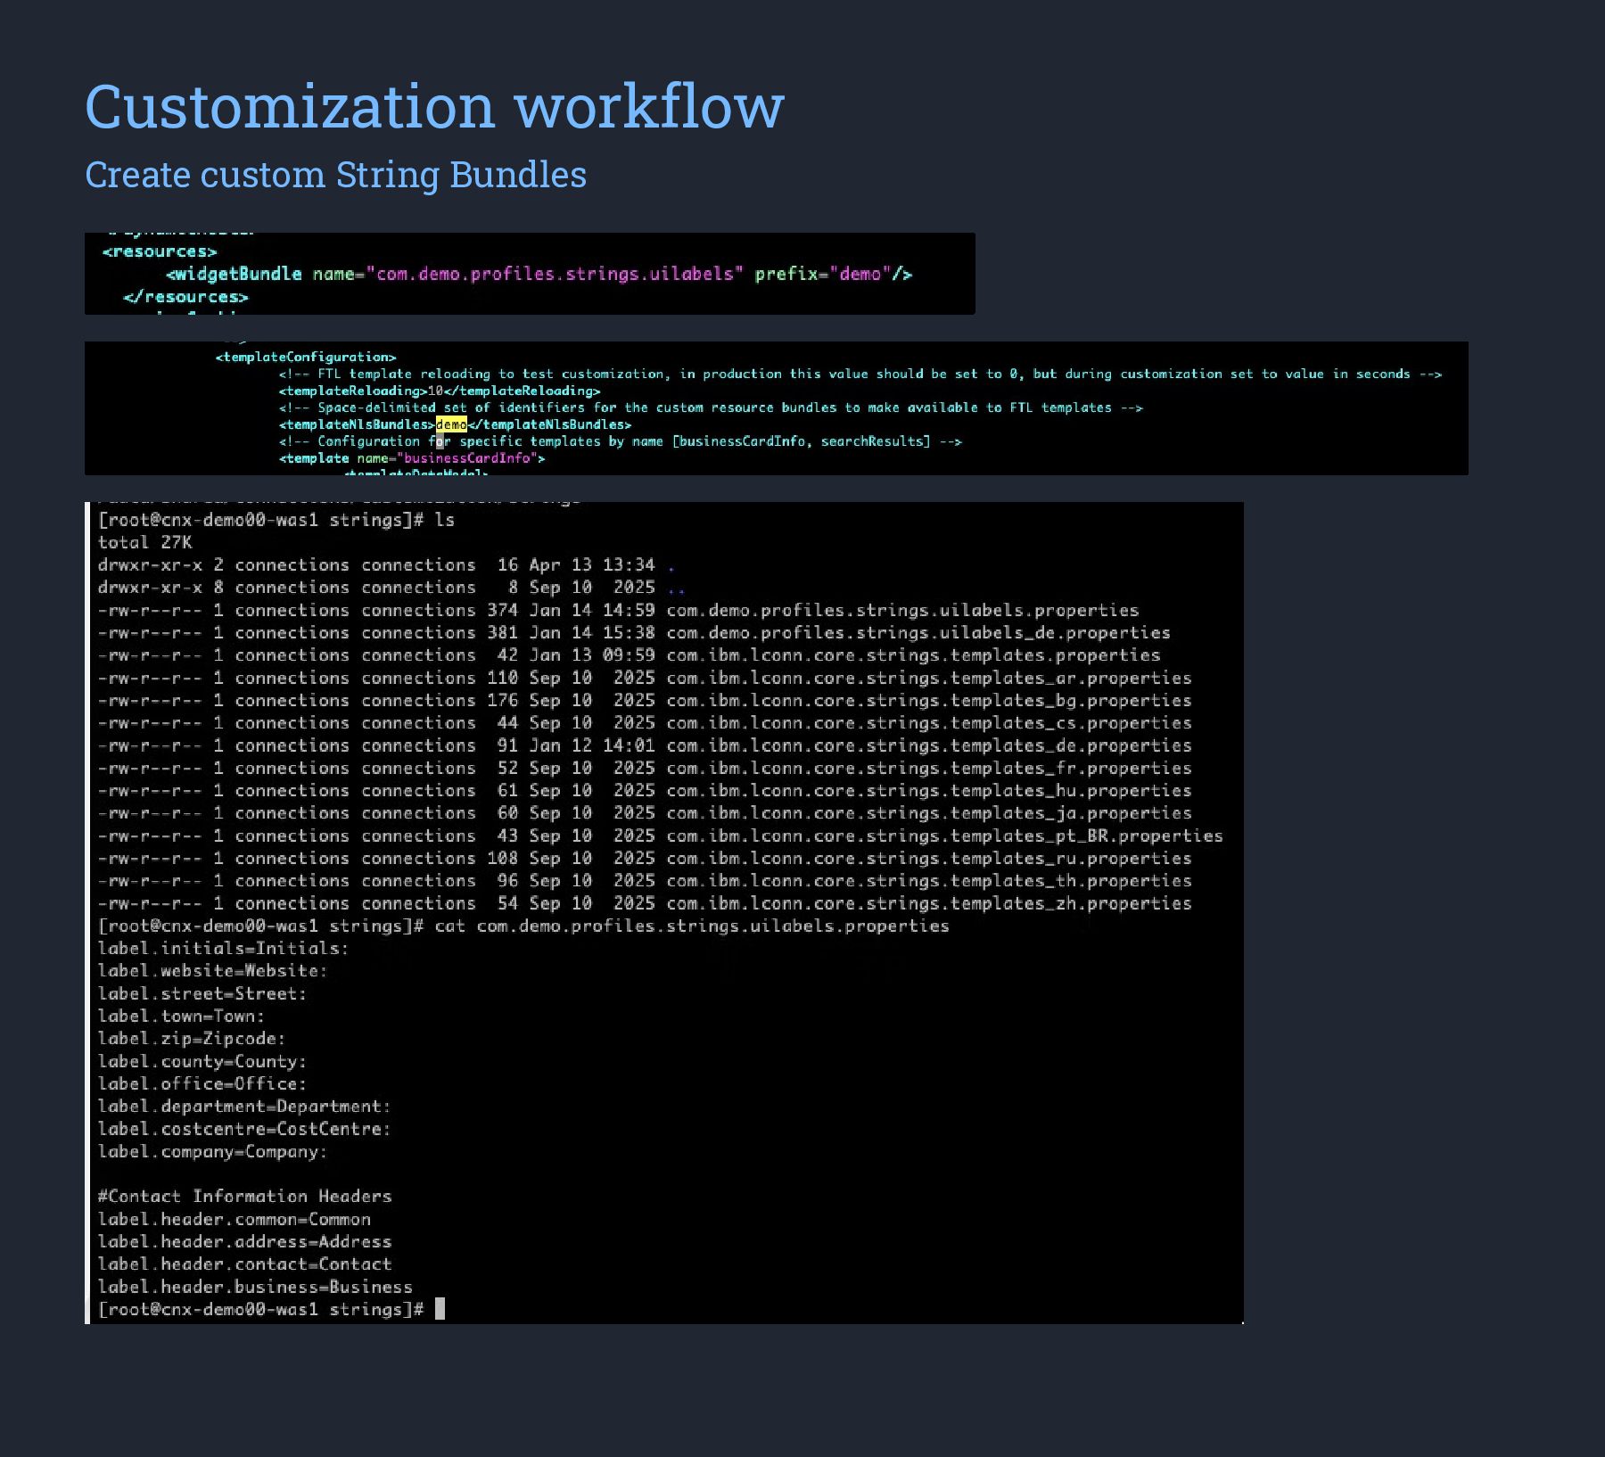
Task: Select the widgetBundle XML line
Action: (539, 274)
